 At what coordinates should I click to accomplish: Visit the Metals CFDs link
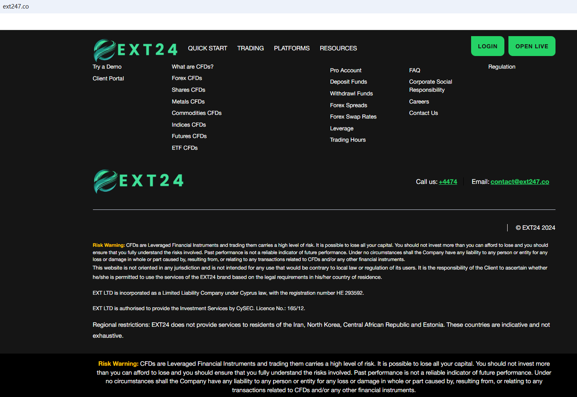tap(188, 101)
